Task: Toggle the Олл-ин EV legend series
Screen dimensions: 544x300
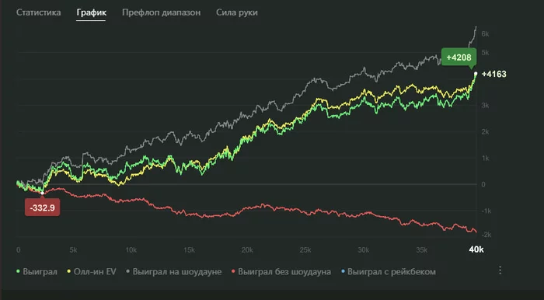Action: coord(92,271)
